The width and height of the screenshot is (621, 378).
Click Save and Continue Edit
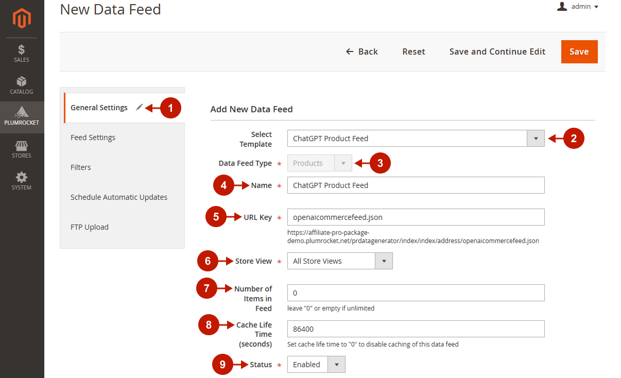point(497,51)
